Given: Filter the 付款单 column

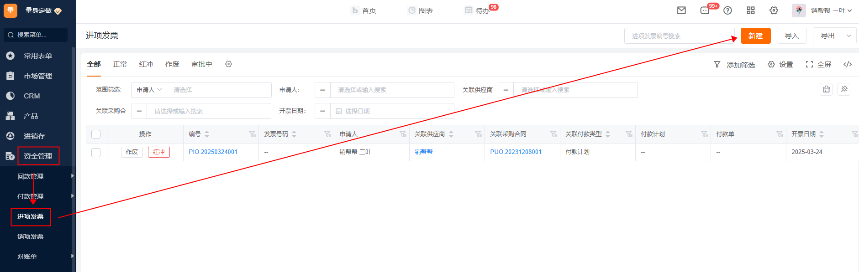Looking at the screenshot, I should (x=780, y=134).
